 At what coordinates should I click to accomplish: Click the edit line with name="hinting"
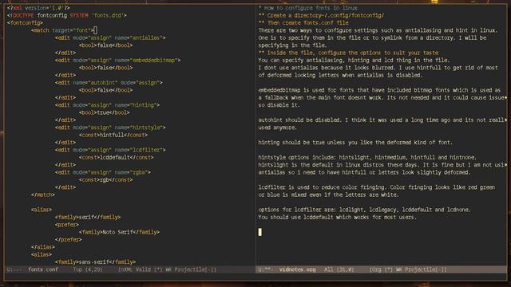(x=107, y=105)
